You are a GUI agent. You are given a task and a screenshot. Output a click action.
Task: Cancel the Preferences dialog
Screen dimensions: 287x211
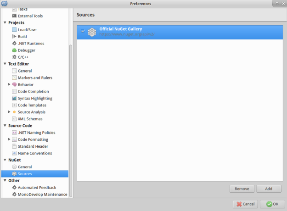pyautogui.click(x=245, y=204)
